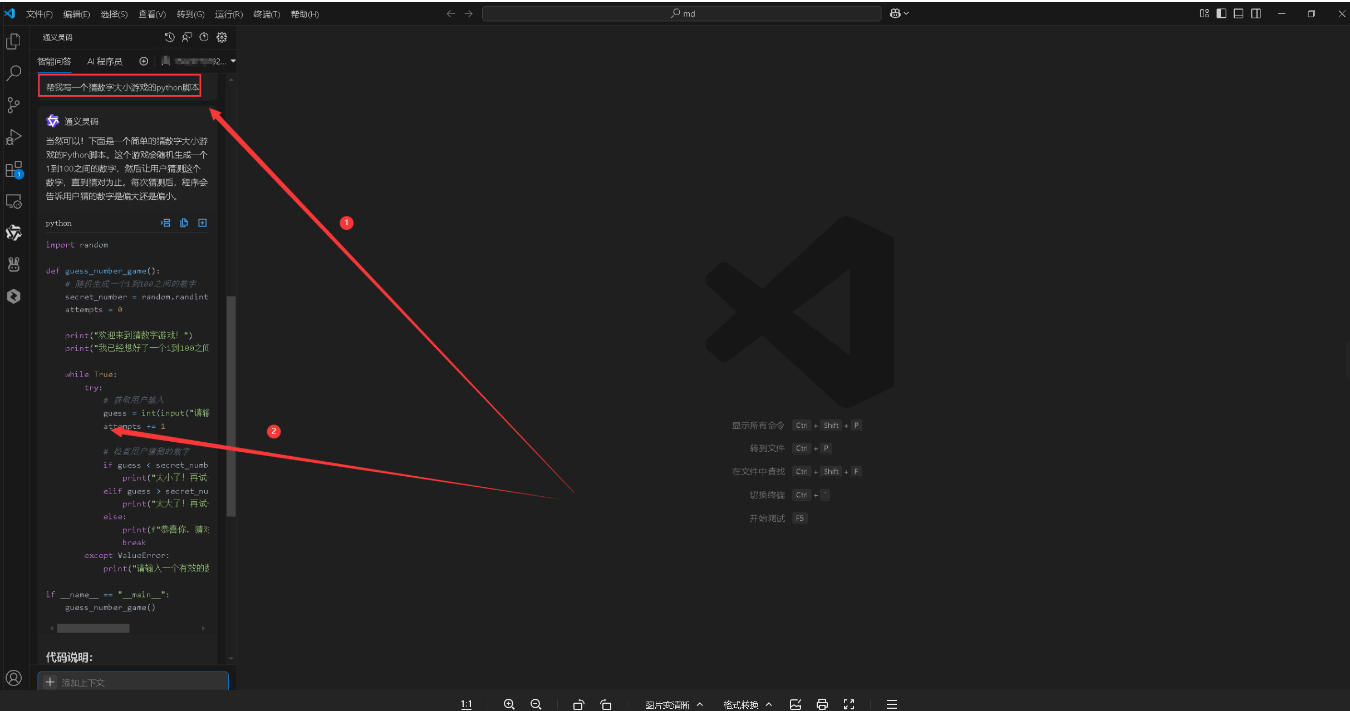1350x711 pixels.
Task: Open the settings gear in 通义灵码 header
Action: (x=222, y=37)
